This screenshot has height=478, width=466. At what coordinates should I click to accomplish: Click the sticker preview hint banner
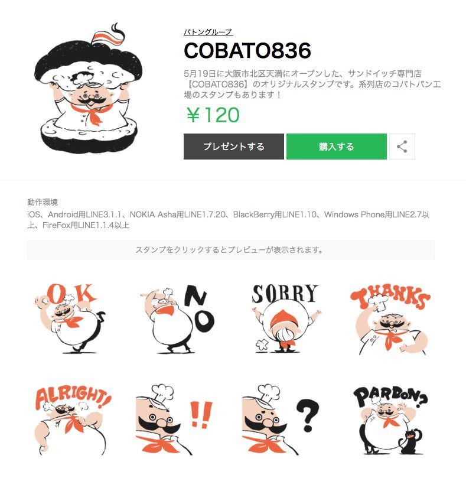(x=231, y=250)
